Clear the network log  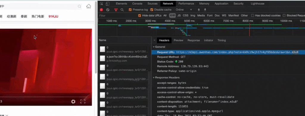[x=108, y=10]
